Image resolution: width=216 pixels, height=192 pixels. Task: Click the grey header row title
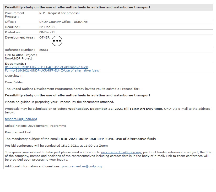(x=78, y=7)
